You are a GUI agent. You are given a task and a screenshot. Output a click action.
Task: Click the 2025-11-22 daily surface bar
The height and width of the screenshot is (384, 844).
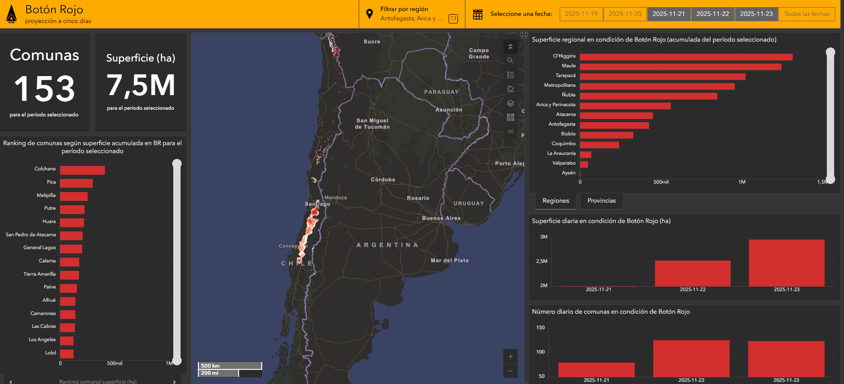click(x=693, y=273)
